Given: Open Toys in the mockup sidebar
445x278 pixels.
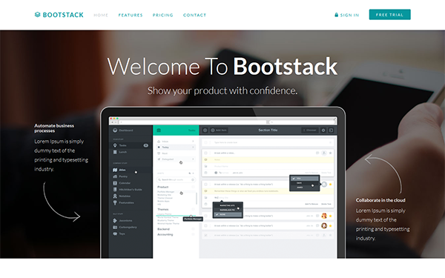Looking at the screenshot, I should click(x=119, y=234).
